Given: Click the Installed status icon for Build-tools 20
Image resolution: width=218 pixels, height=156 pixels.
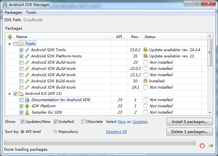Looking at the screenshot, I should [146, 81].
